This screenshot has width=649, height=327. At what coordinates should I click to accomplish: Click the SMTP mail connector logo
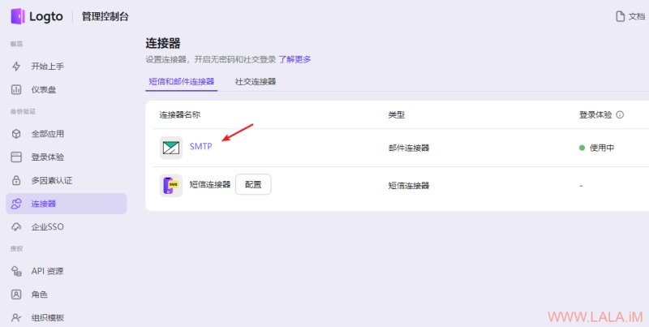tap(171, 148)
